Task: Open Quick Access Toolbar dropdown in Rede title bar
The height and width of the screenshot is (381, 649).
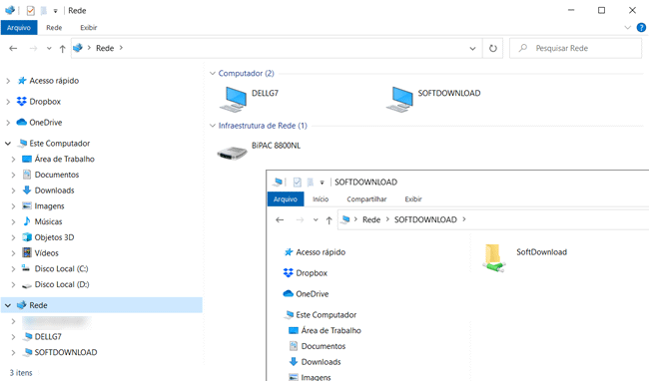Action: click(55, 11)
